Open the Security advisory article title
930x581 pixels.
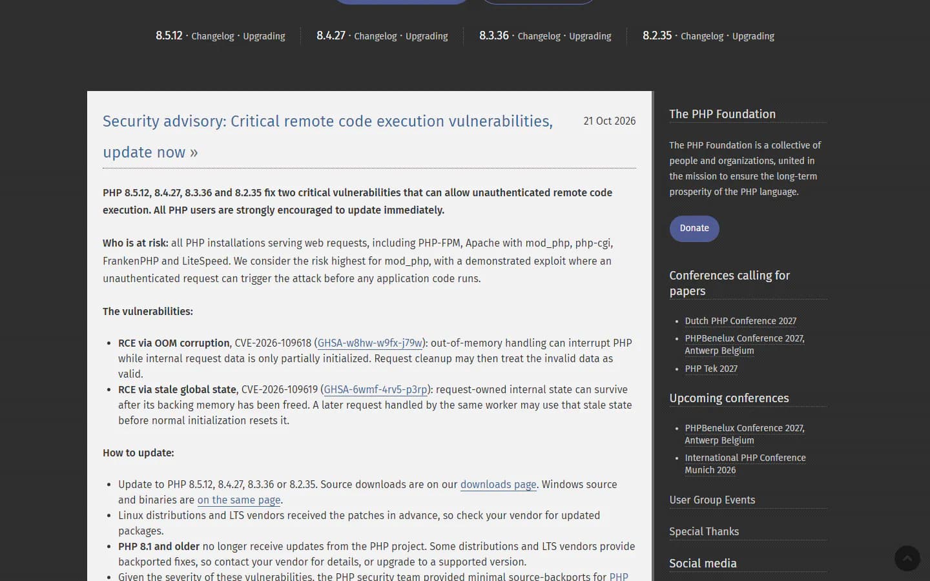coord(327,136)
